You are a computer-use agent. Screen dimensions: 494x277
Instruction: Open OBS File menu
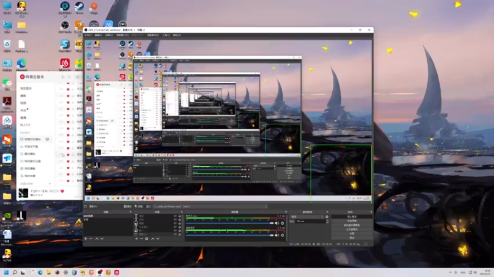88,35
